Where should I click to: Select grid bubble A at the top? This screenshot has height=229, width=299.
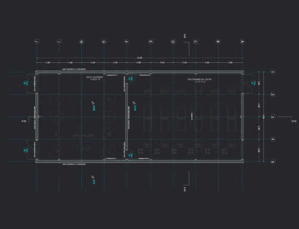(242, 41)
